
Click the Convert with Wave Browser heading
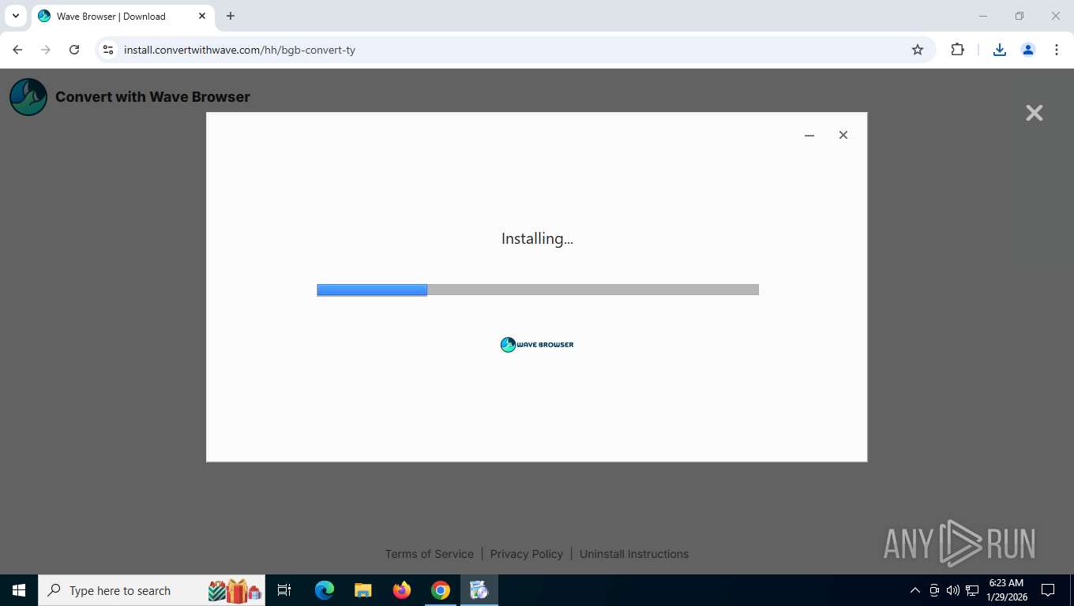(x=152, y=97)
